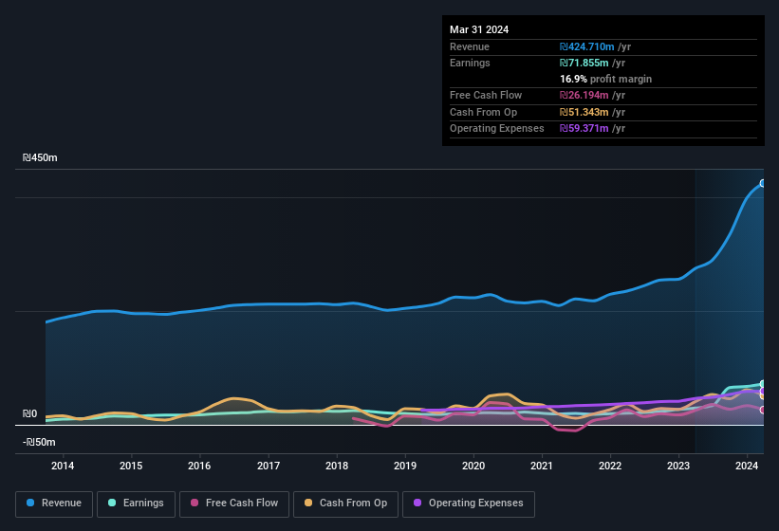Click the pink Free Cash Flow endpoint marker
This screenshot has width=779, height=531.
763,410
